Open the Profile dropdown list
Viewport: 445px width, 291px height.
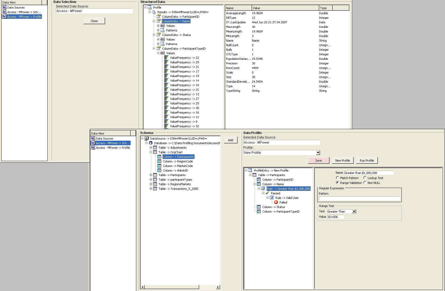tap(318, 153)
